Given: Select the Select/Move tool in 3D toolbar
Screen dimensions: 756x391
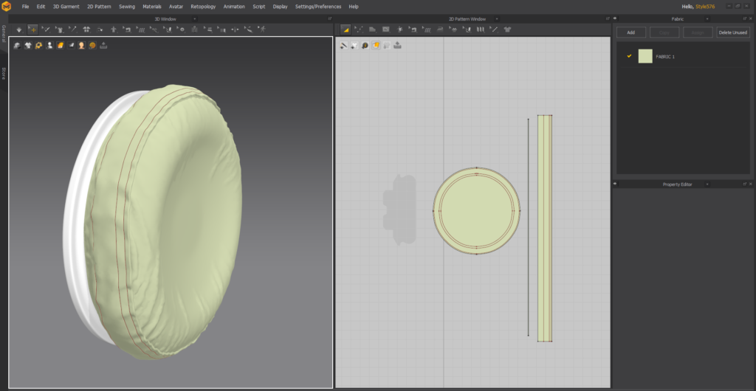Looking at the screenshot, I should tap(32, 30).
